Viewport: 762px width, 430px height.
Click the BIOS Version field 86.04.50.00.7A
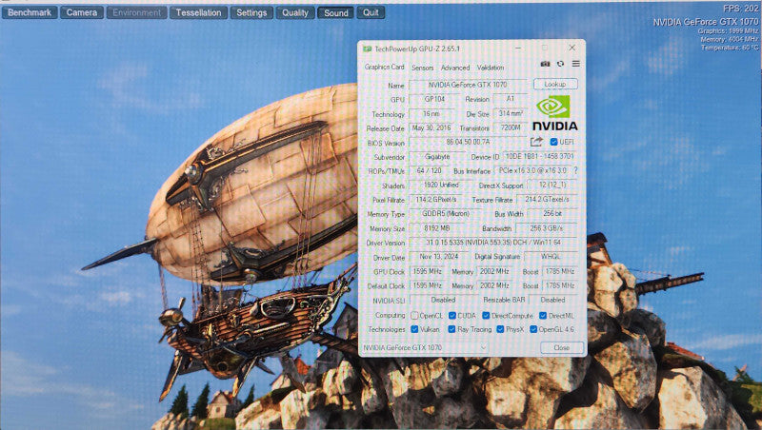tap(468, 142)
